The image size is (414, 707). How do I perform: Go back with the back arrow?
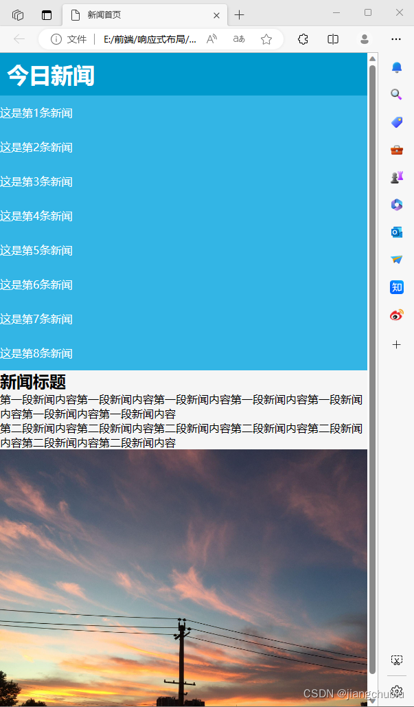pos(19,39)
